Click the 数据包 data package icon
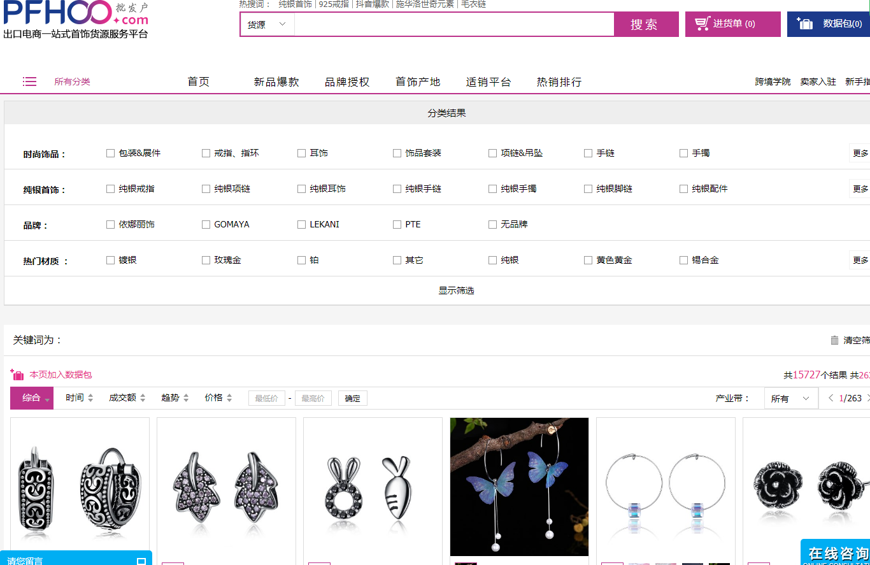The height and width of the screenshot is (565, 870). pos(804,24)
